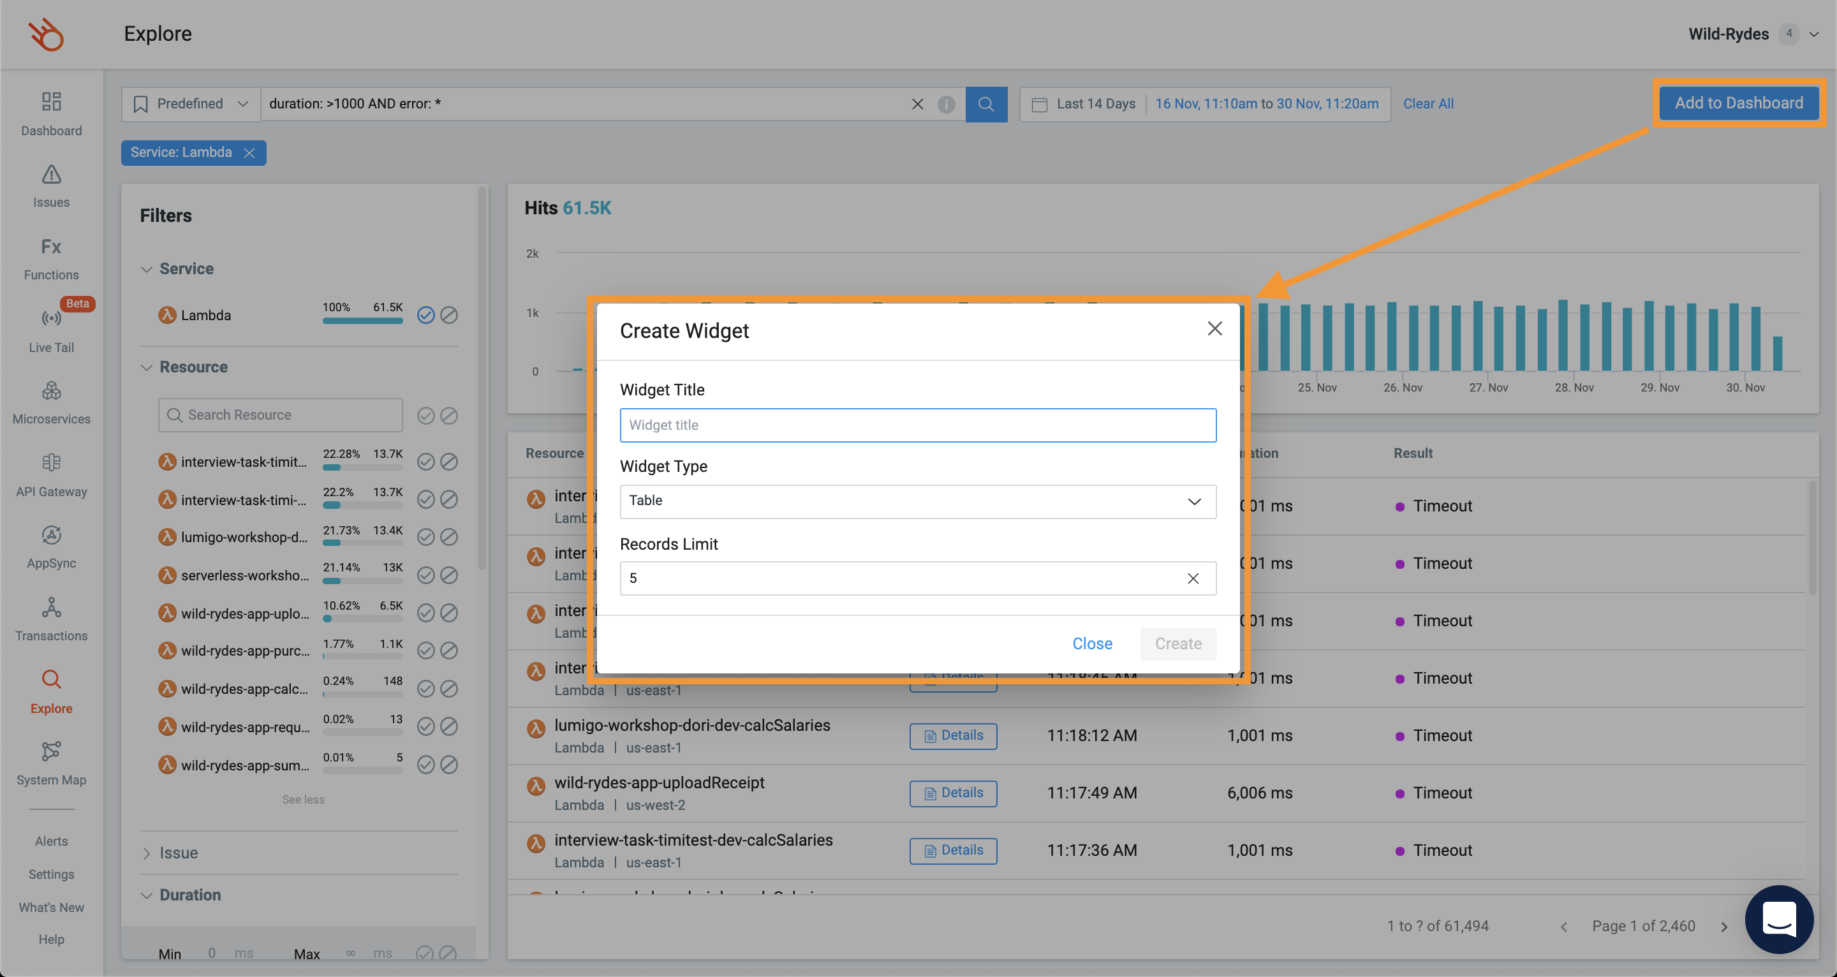
Task: Click Close in the Create Widget dialog
Action: pos(1092,644)
